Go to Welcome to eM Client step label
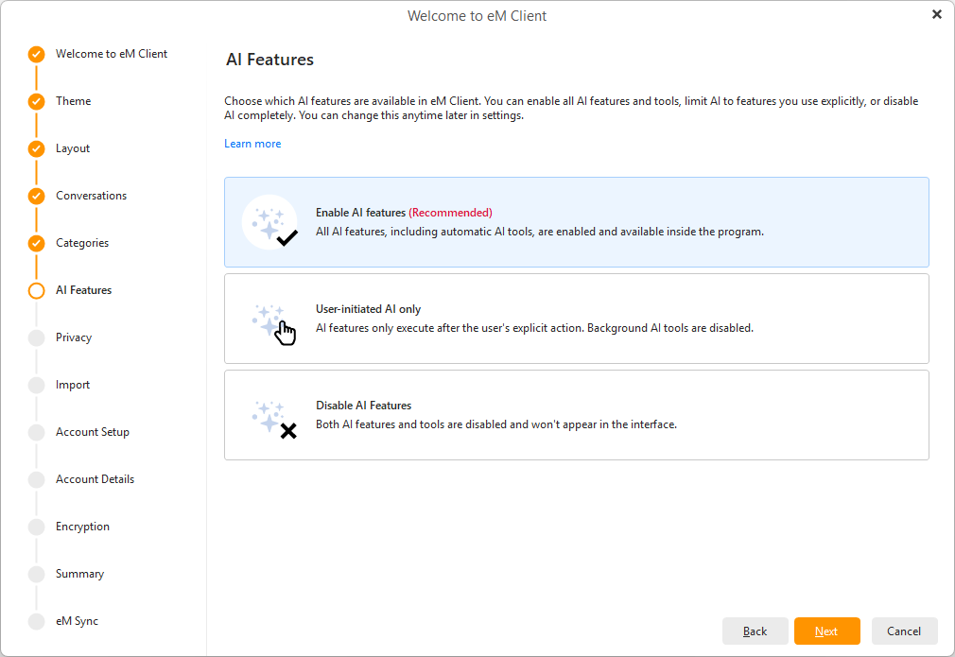The image size is (955, 657). 112,54
